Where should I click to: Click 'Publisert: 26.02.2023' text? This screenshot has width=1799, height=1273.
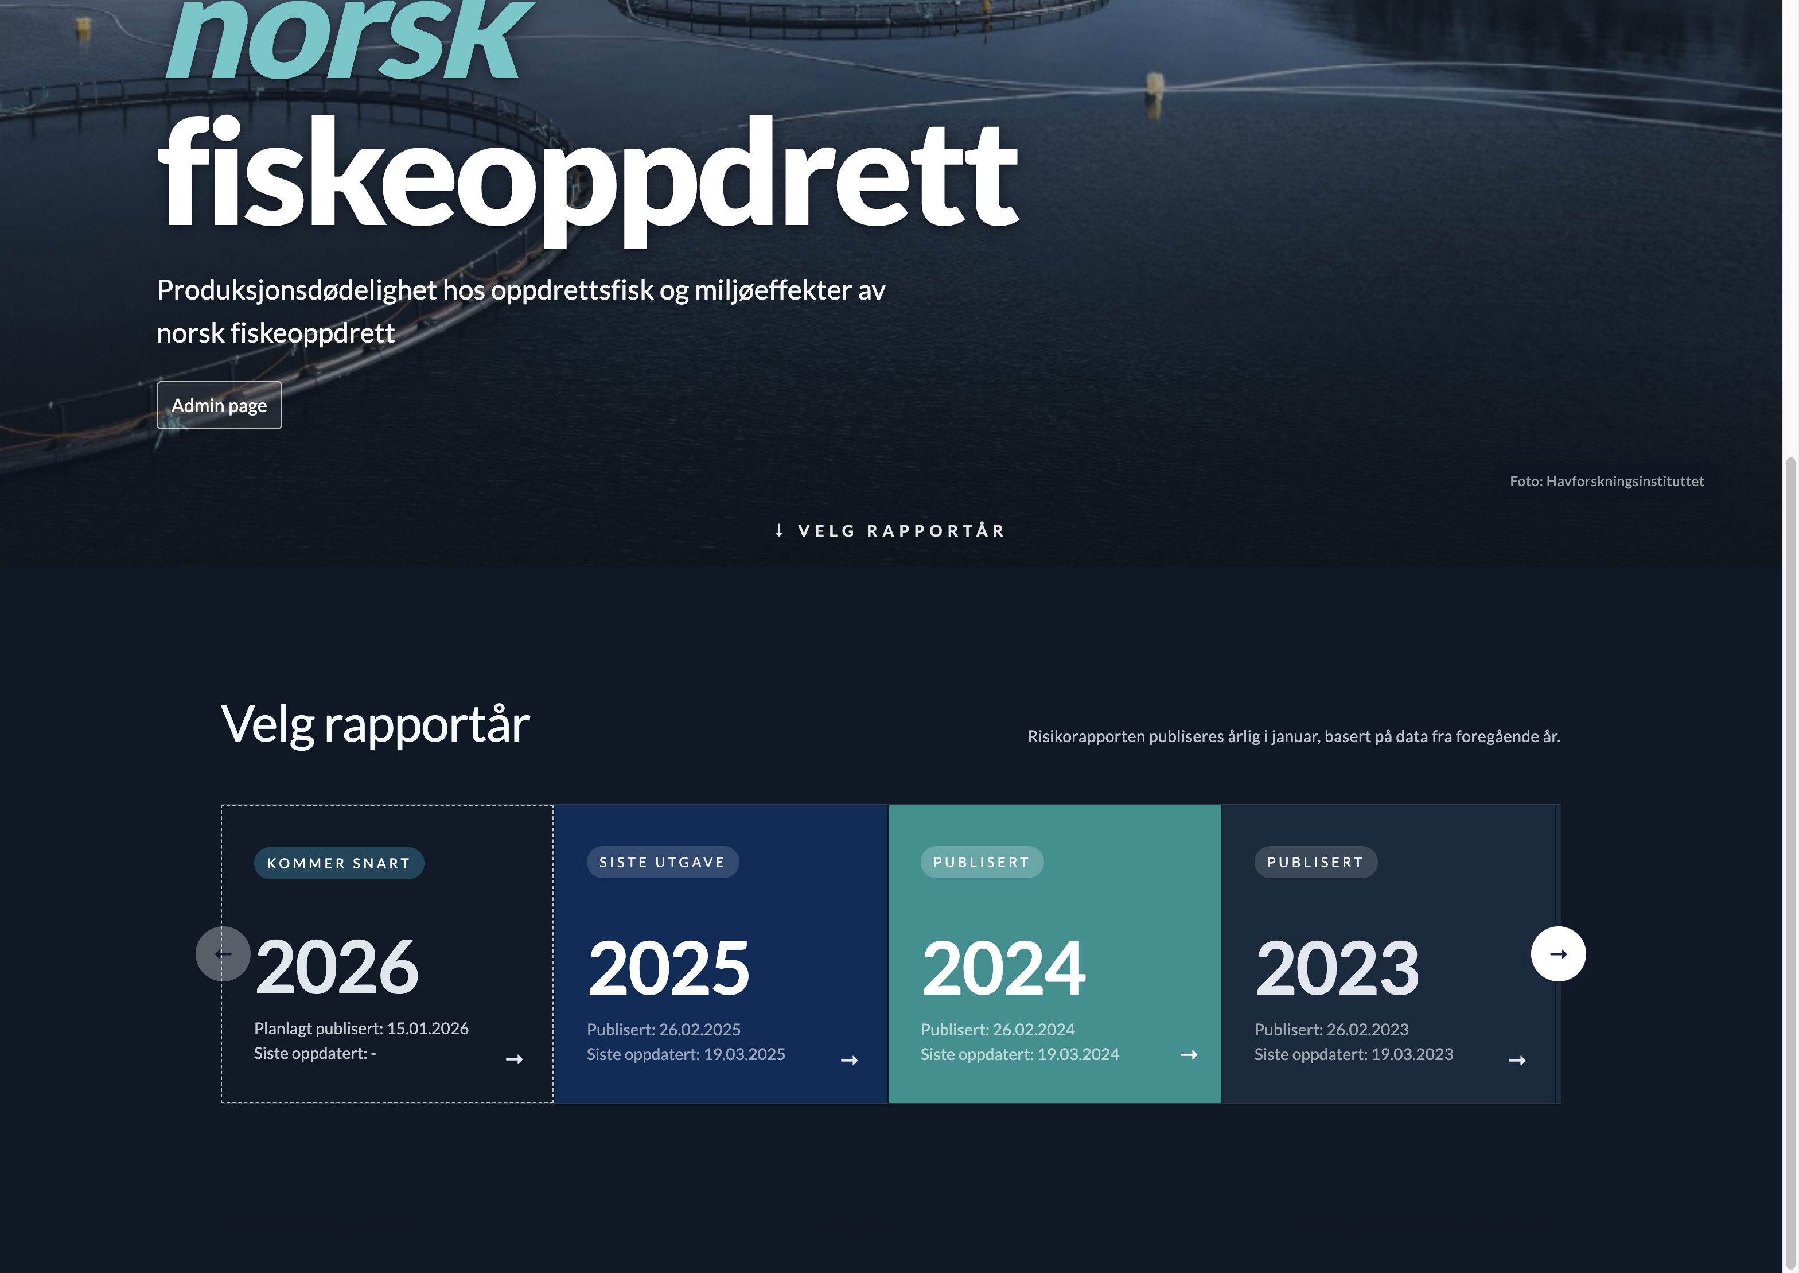click(x=1331, y=1030)
